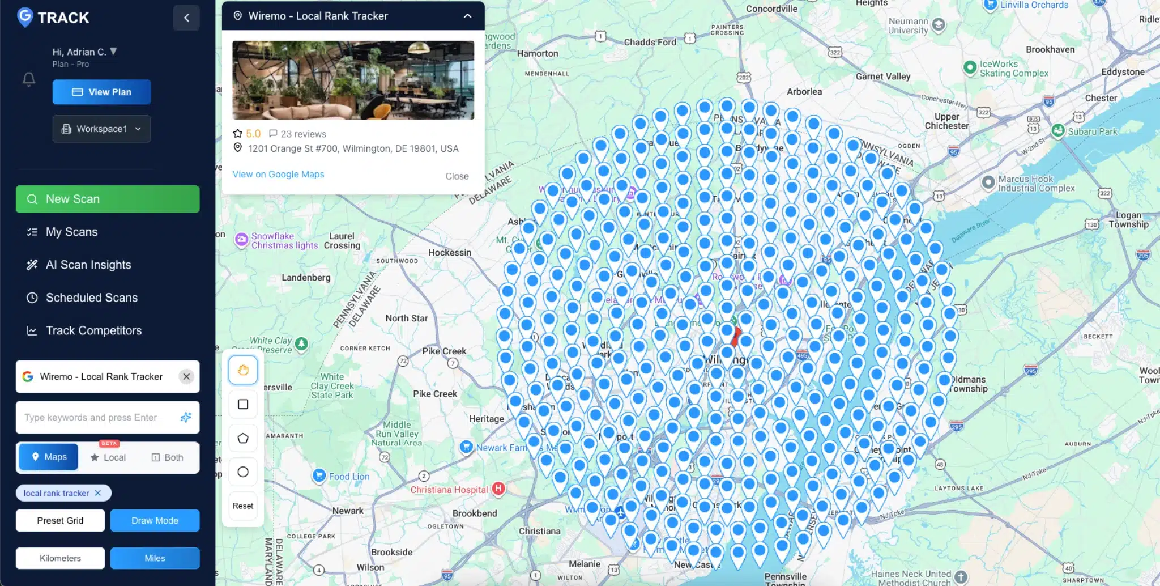
Task: Switch the search mode to Maps
Action: tap(49, 457)
